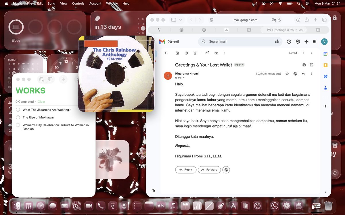Click Safari page reader icon in address bar
The width and height of the screenshot is (345, 215).
[212, 20]
